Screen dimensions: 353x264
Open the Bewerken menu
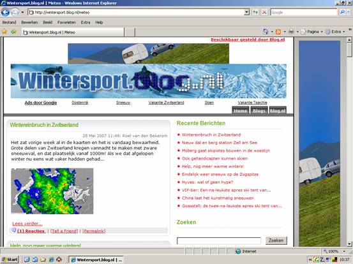[29, 22]
